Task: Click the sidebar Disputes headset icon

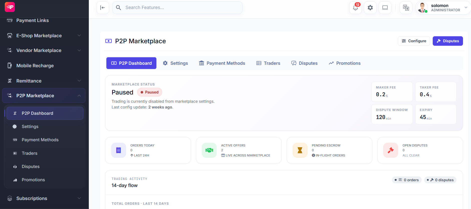Action: tap(15, 166)
